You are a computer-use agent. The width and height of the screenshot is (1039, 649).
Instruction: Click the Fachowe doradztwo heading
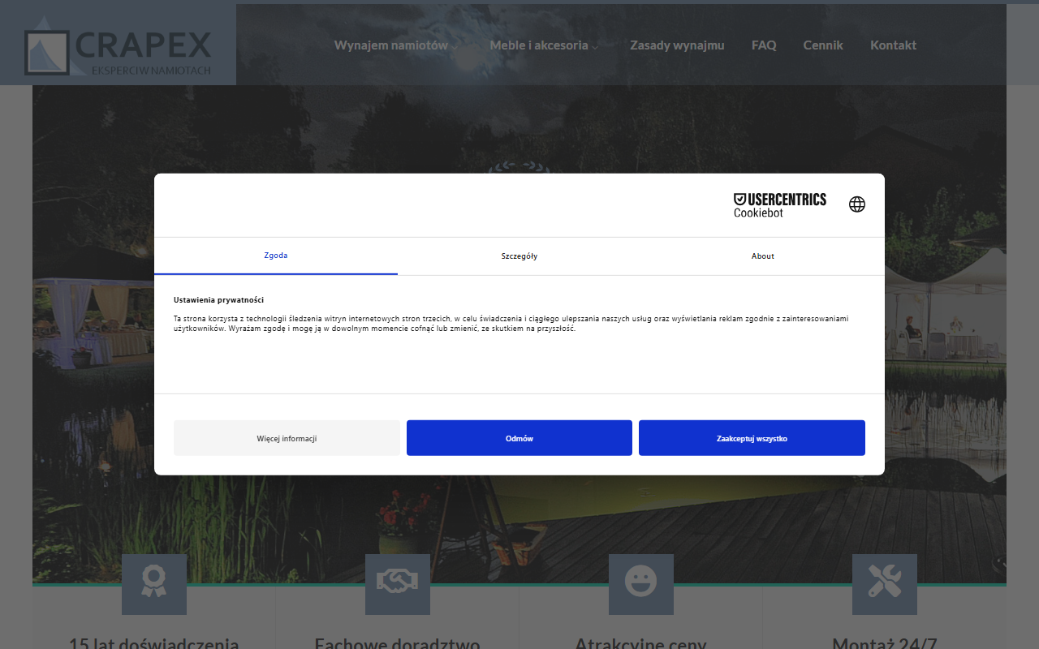point(398,643)
